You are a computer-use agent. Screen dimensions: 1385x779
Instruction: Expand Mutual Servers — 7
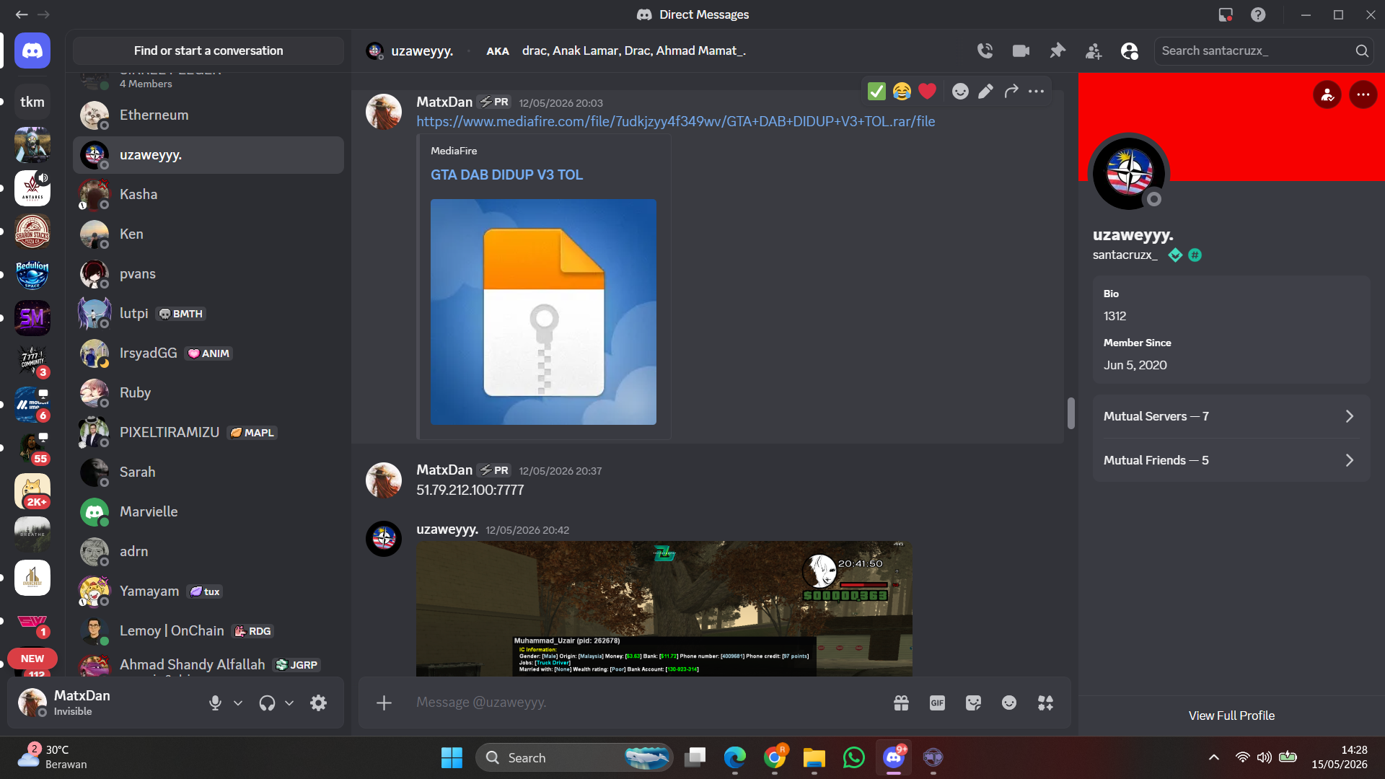click(1231, 416)
